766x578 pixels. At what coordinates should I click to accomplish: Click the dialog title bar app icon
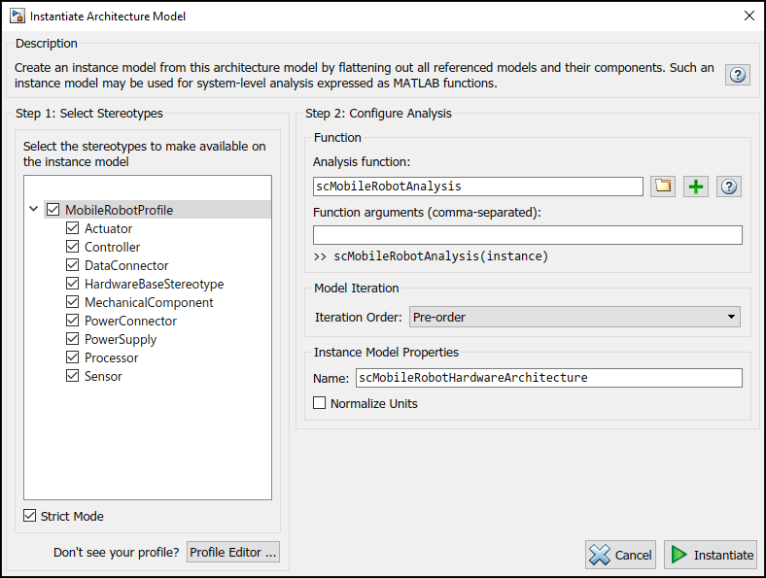pyautogui.click(x=17, y=17)
